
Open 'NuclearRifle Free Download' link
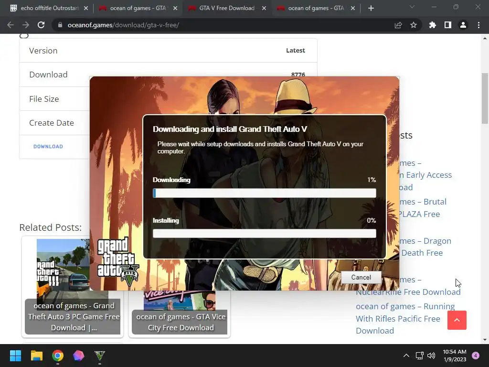click(408, 292)
